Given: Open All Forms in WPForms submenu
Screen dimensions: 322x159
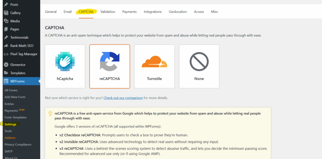Looking at the screenshot, I should tap(11, 90).
